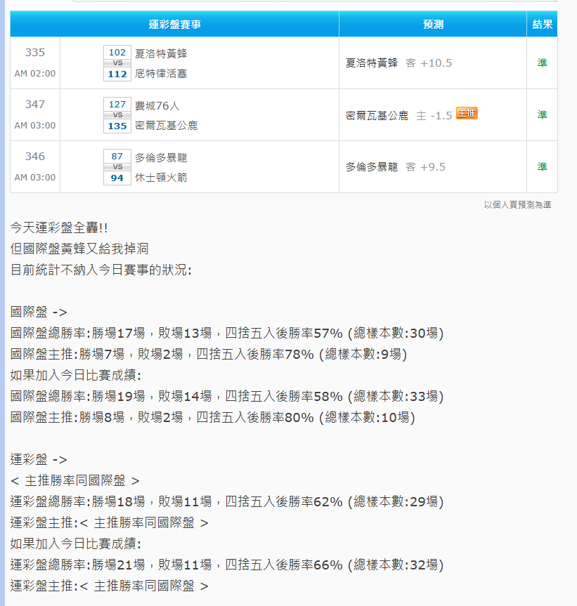The height and width of the screenshot is (606, 577).
Task: Click the AM 02:00 game time
Action: click(35, 74)
